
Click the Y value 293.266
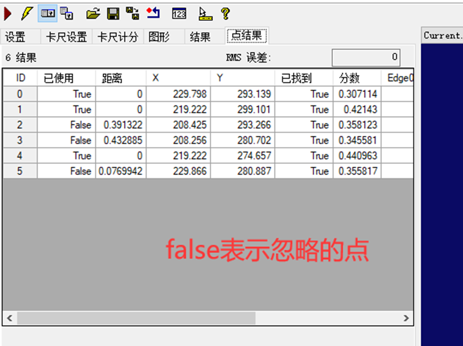242,125
